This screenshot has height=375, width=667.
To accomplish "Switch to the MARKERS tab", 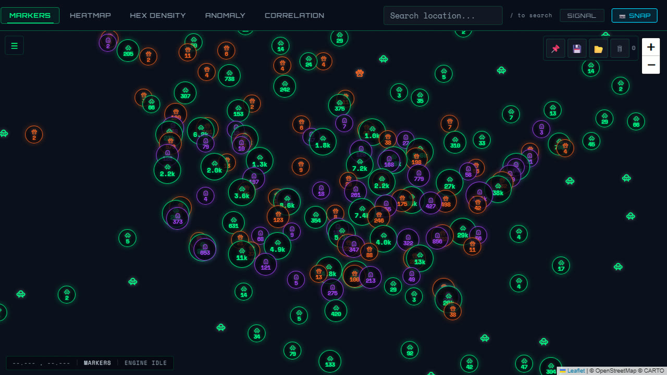I will coord(30,16).
